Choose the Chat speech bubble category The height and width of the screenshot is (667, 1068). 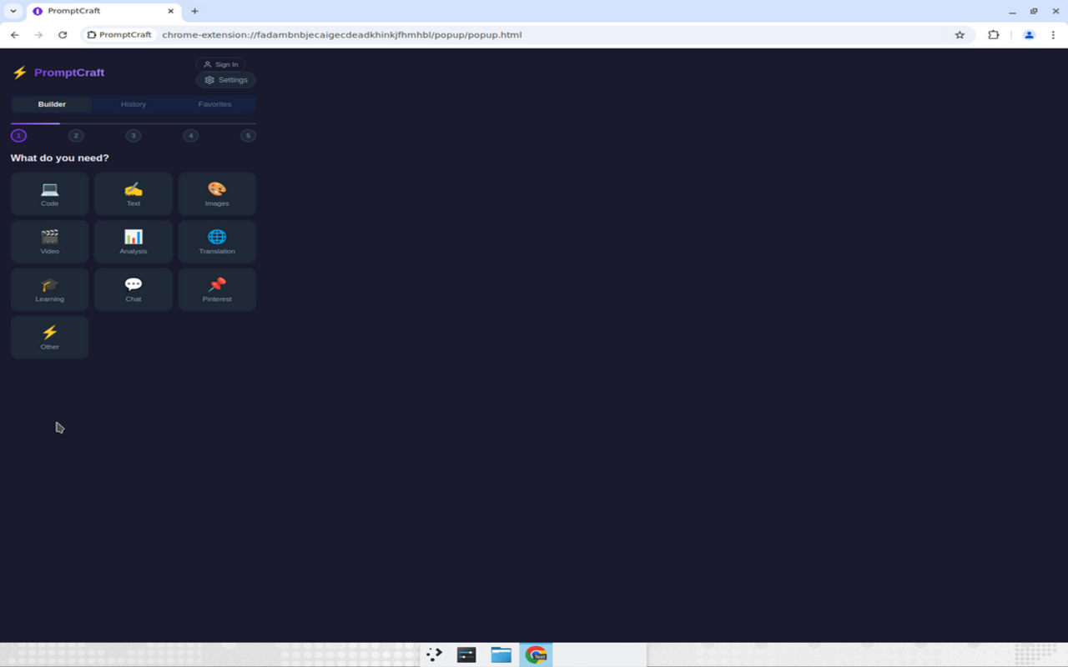pyautogui.click(x=133, y=289)
